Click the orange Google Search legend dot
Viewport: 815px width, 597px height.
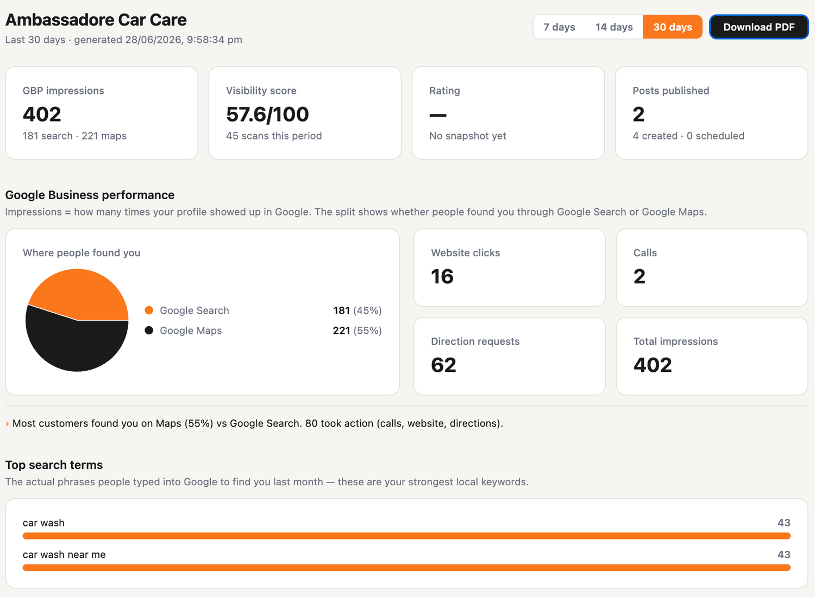click(x=149, y=310)
